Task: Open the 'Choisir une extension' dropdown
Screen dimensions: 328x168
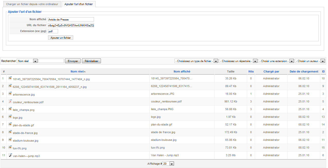Action: (276, 61)
